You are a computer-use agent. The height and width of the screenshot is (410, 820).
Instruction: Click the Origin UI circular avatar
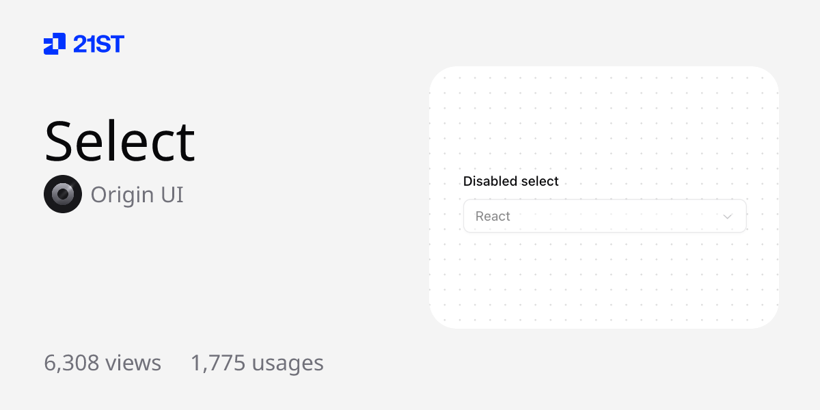[63, 194]
